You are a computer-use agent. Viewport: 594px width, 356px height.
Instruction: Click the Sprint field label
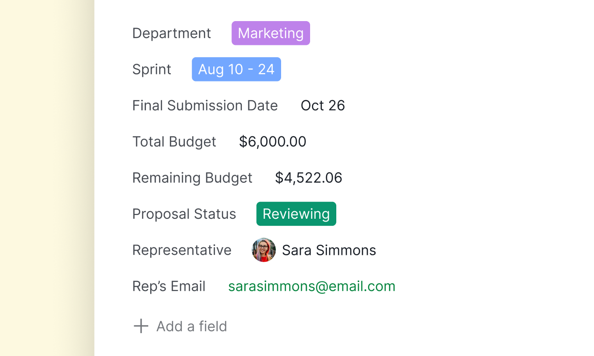pos(152,69)
